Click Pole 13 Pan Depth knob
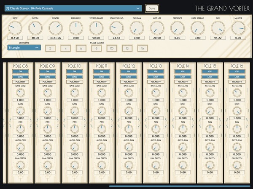Image resolution: width=253 pixels, height=189 pixels. tap(156, 165)
